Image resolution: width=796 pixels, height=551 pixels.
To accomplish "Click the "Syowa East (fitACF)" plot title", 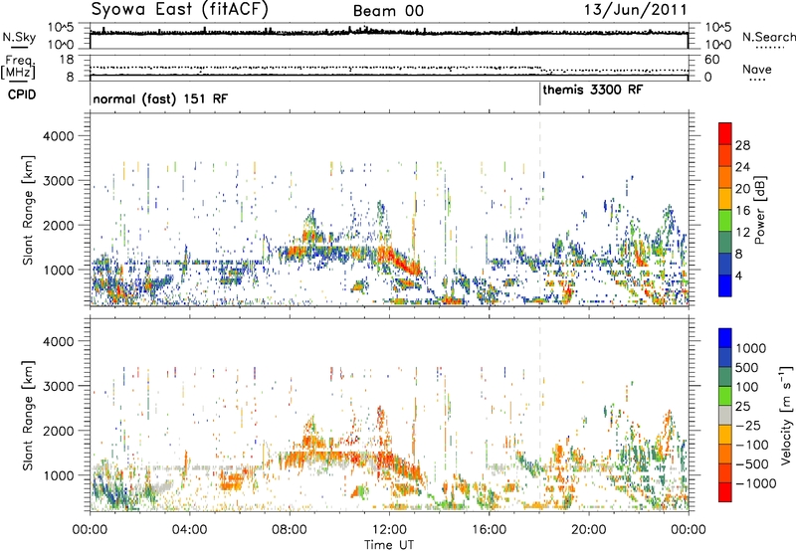I will click(x=179, y=9).
